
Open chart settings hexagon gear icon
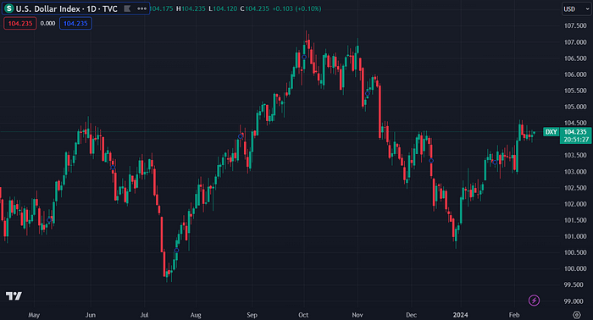click(576, 315)
